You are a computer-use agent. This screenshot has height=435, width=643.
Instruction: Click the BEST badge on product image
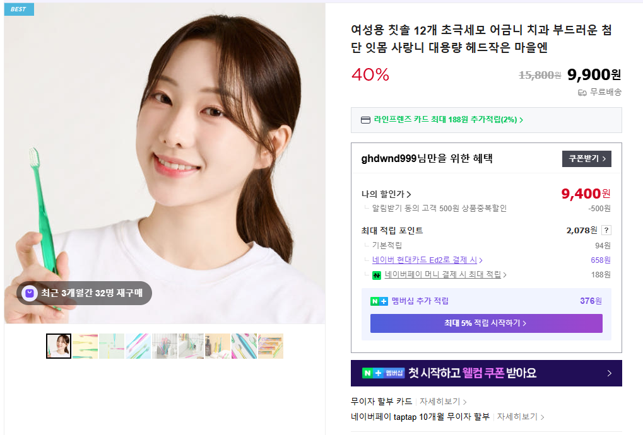19,9
